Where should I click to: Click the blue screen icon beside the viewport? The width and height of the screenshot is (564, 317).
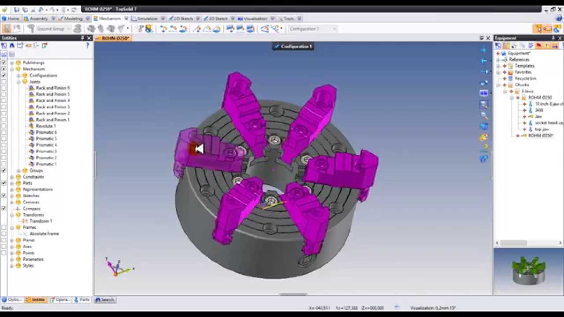[484, 93]
